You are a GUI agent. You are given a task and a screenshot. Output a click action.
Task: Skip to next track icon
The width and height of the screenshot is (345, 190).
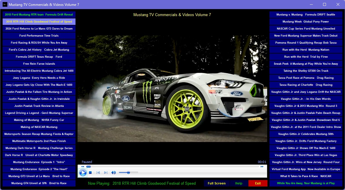pyautogui.click(x=106, y=173)
